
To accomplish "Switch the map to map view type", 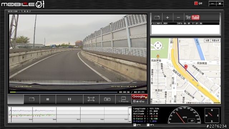I will [207, 40].
